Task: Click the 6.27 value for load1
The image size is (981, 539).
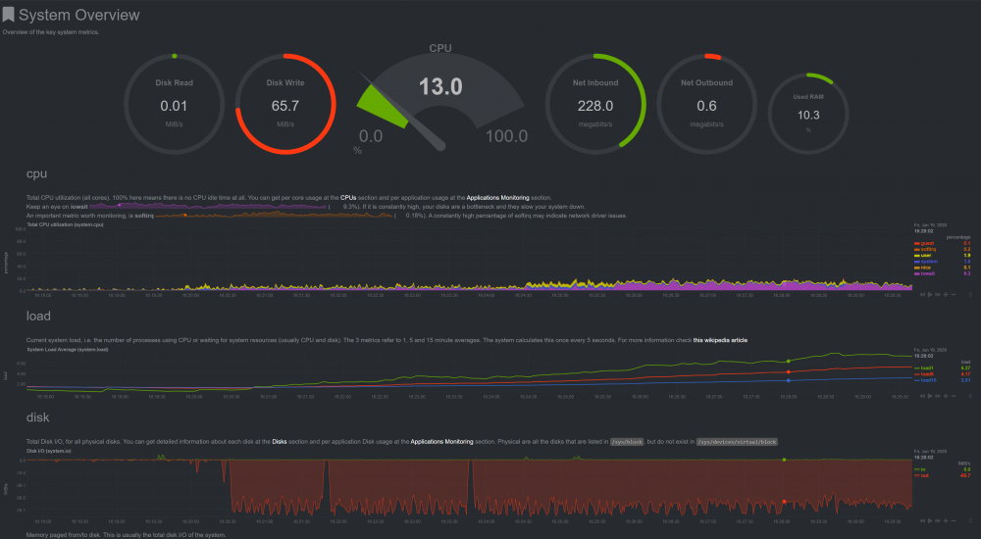Action: [966, 367]
